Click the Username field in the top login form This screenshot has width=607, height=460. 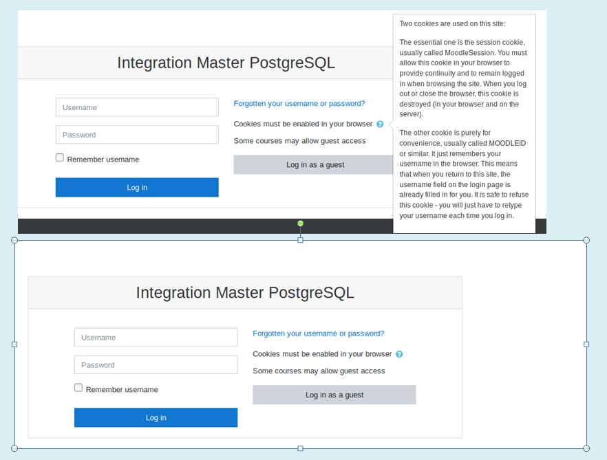137,107
